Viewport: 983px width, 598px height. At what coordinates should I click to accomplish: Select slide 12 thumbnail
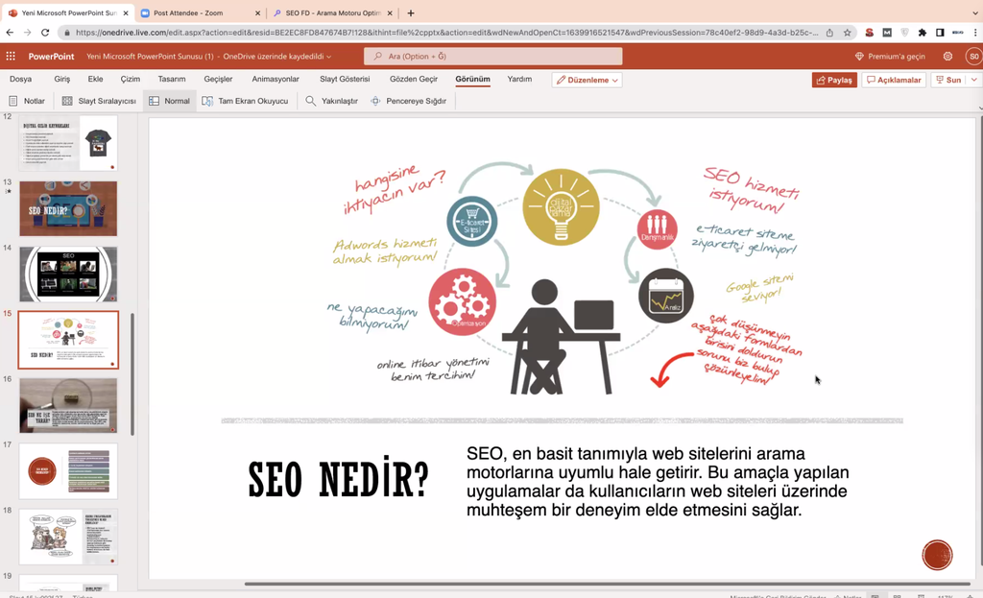click(x=68, y=143)
